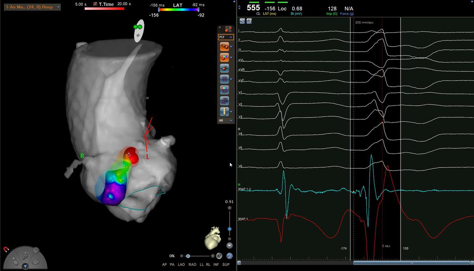Click the plus button on the vertical zoom slider
The height and width of the screenshot is (271, 474).
click(229, 208)
